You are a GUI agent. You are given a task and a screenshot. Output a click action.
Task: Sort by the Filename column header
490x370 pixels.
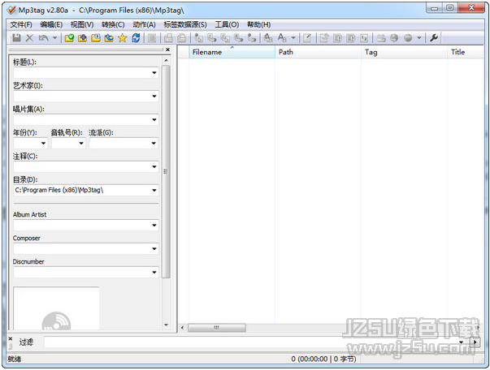232,52
